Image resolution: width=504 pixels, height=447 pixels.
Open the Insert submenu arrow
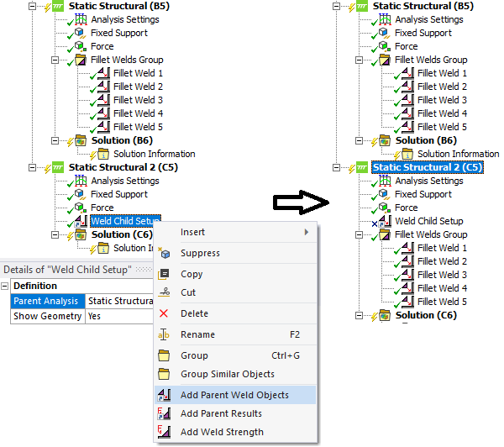pyautogui.click(x=305, y=232)
